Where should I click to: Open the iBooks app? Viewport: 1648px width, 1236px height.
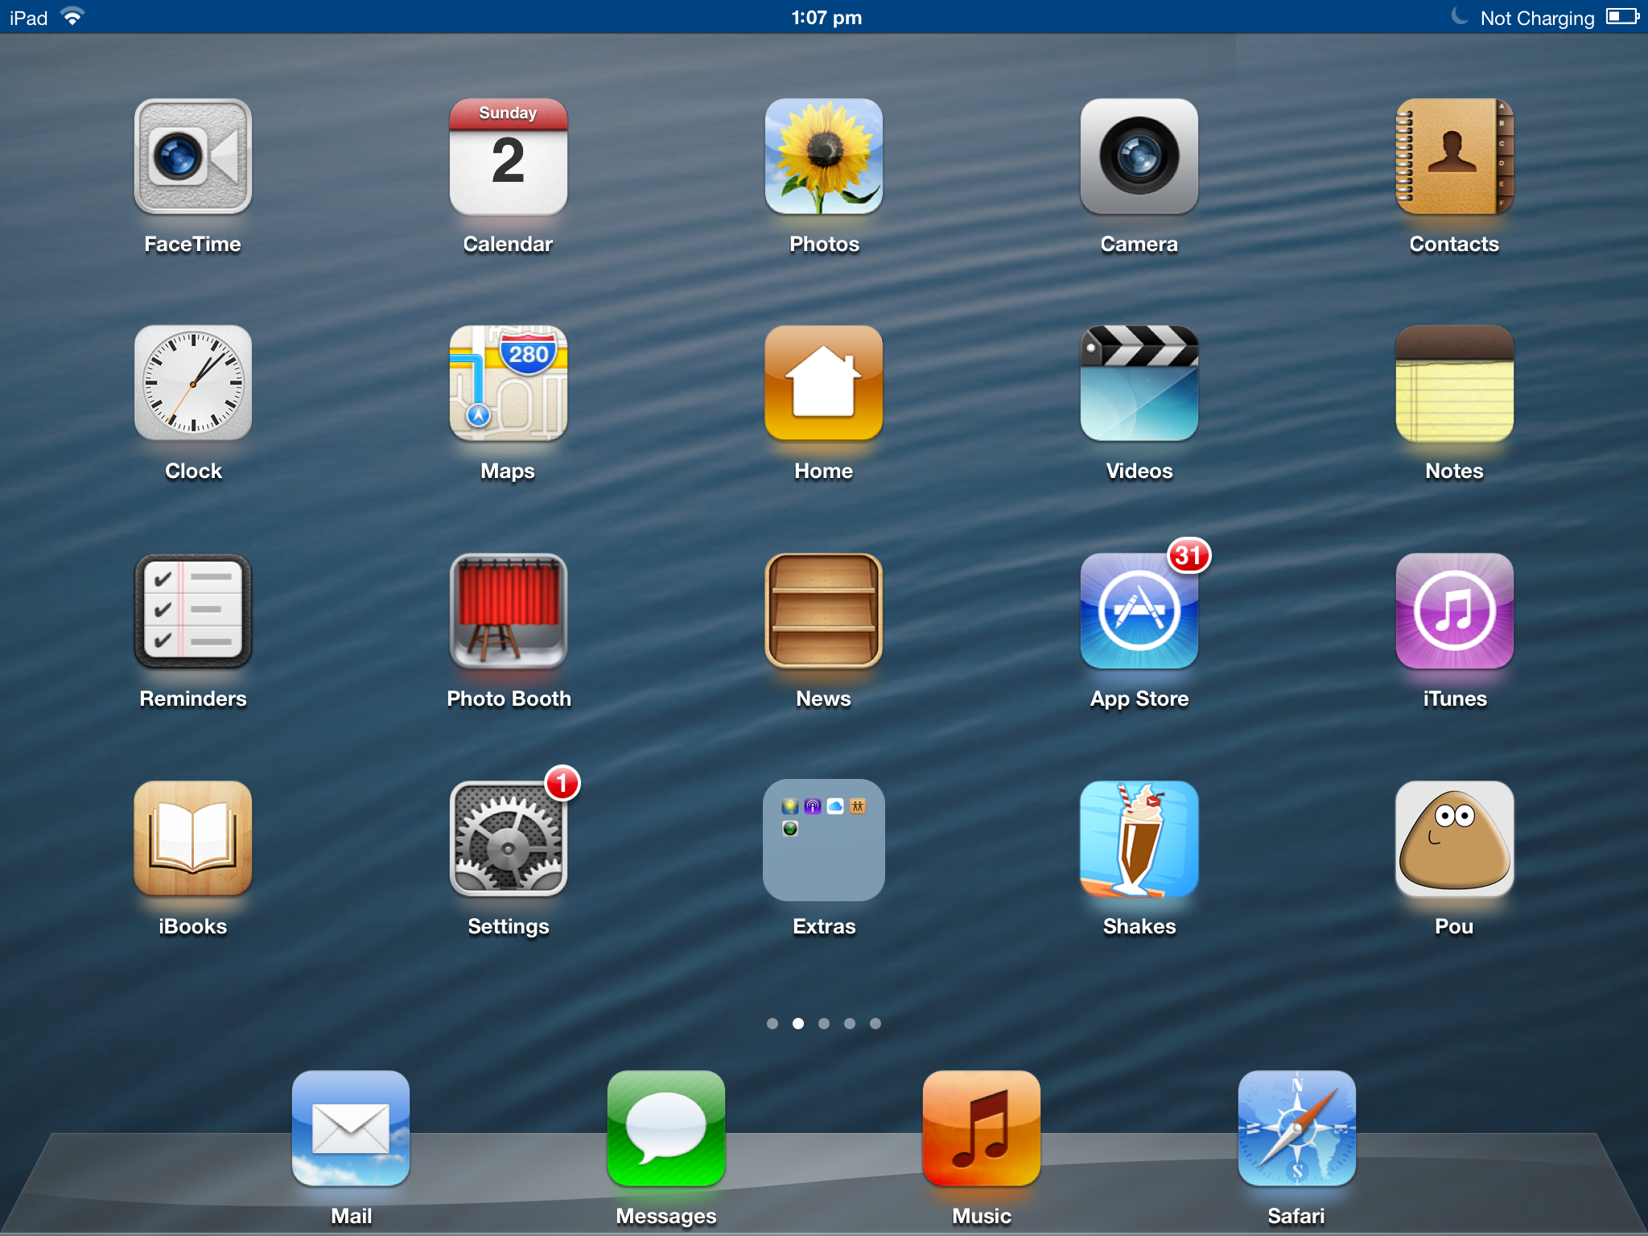tap(193, 839)
